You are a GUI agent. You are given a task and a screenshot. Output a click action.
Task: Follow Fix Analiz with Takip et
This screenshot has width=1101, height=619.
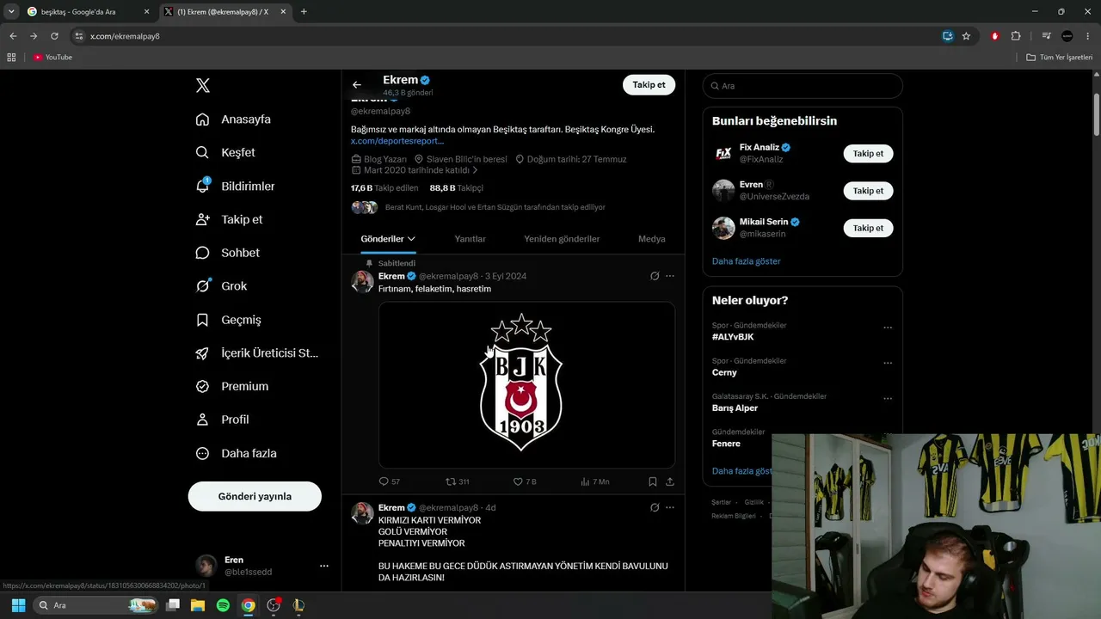[x=868, y=154]
